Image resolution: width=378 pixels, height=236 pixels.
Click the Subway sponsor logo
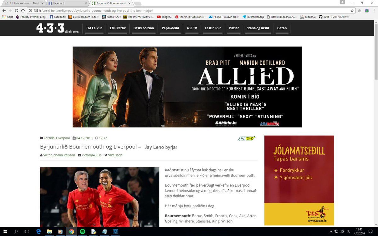(247, 138)
